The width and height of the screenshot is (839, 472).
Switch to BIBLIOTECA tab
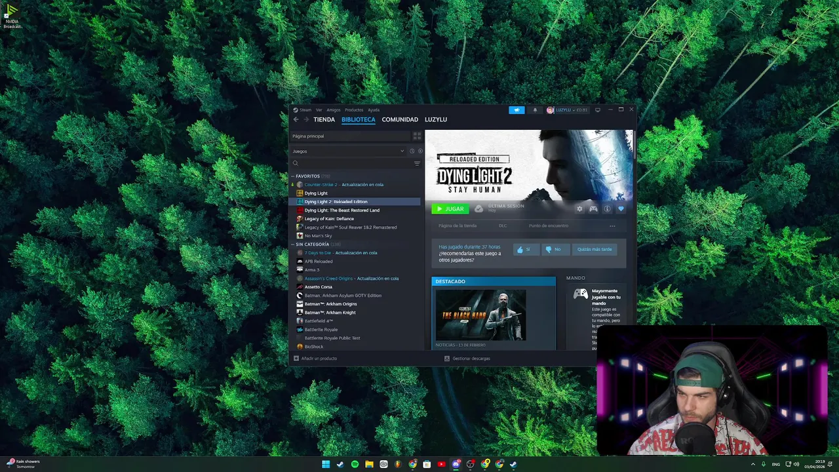click(x=359, y=119)
